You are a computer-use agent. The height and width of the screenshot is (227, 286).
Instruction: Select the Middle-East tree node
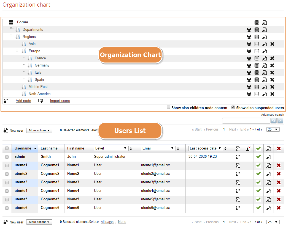[x=38, y=87]
